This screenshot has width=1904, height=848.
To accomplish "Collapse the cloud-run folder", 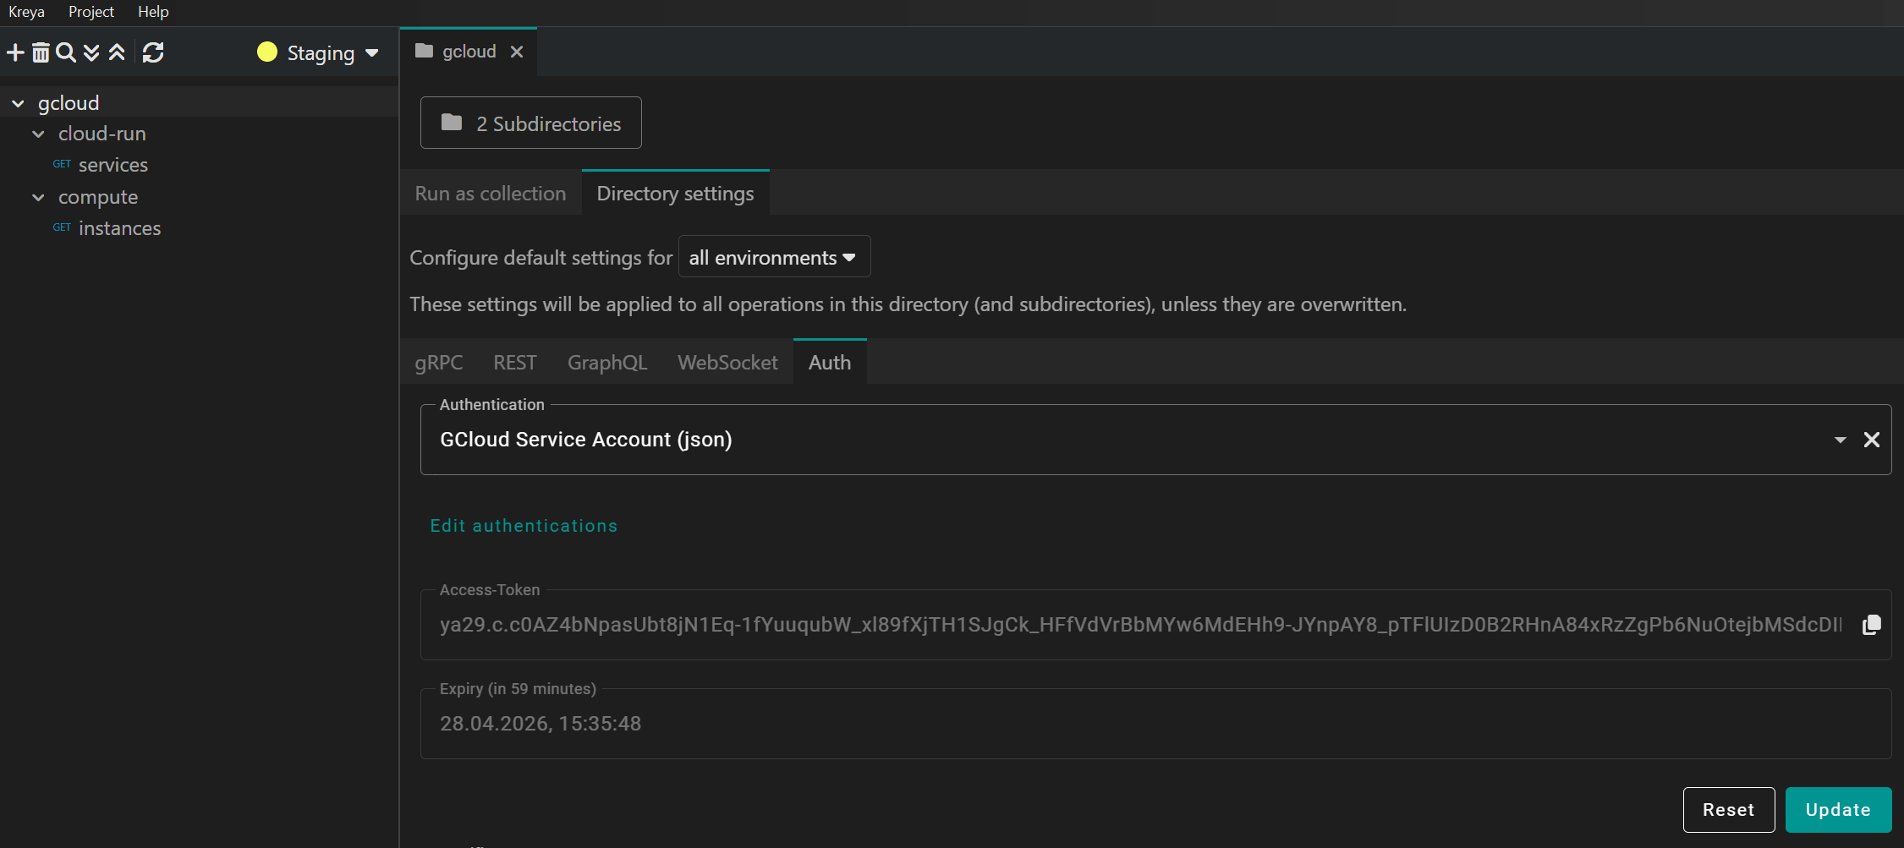I will (38, 134).
